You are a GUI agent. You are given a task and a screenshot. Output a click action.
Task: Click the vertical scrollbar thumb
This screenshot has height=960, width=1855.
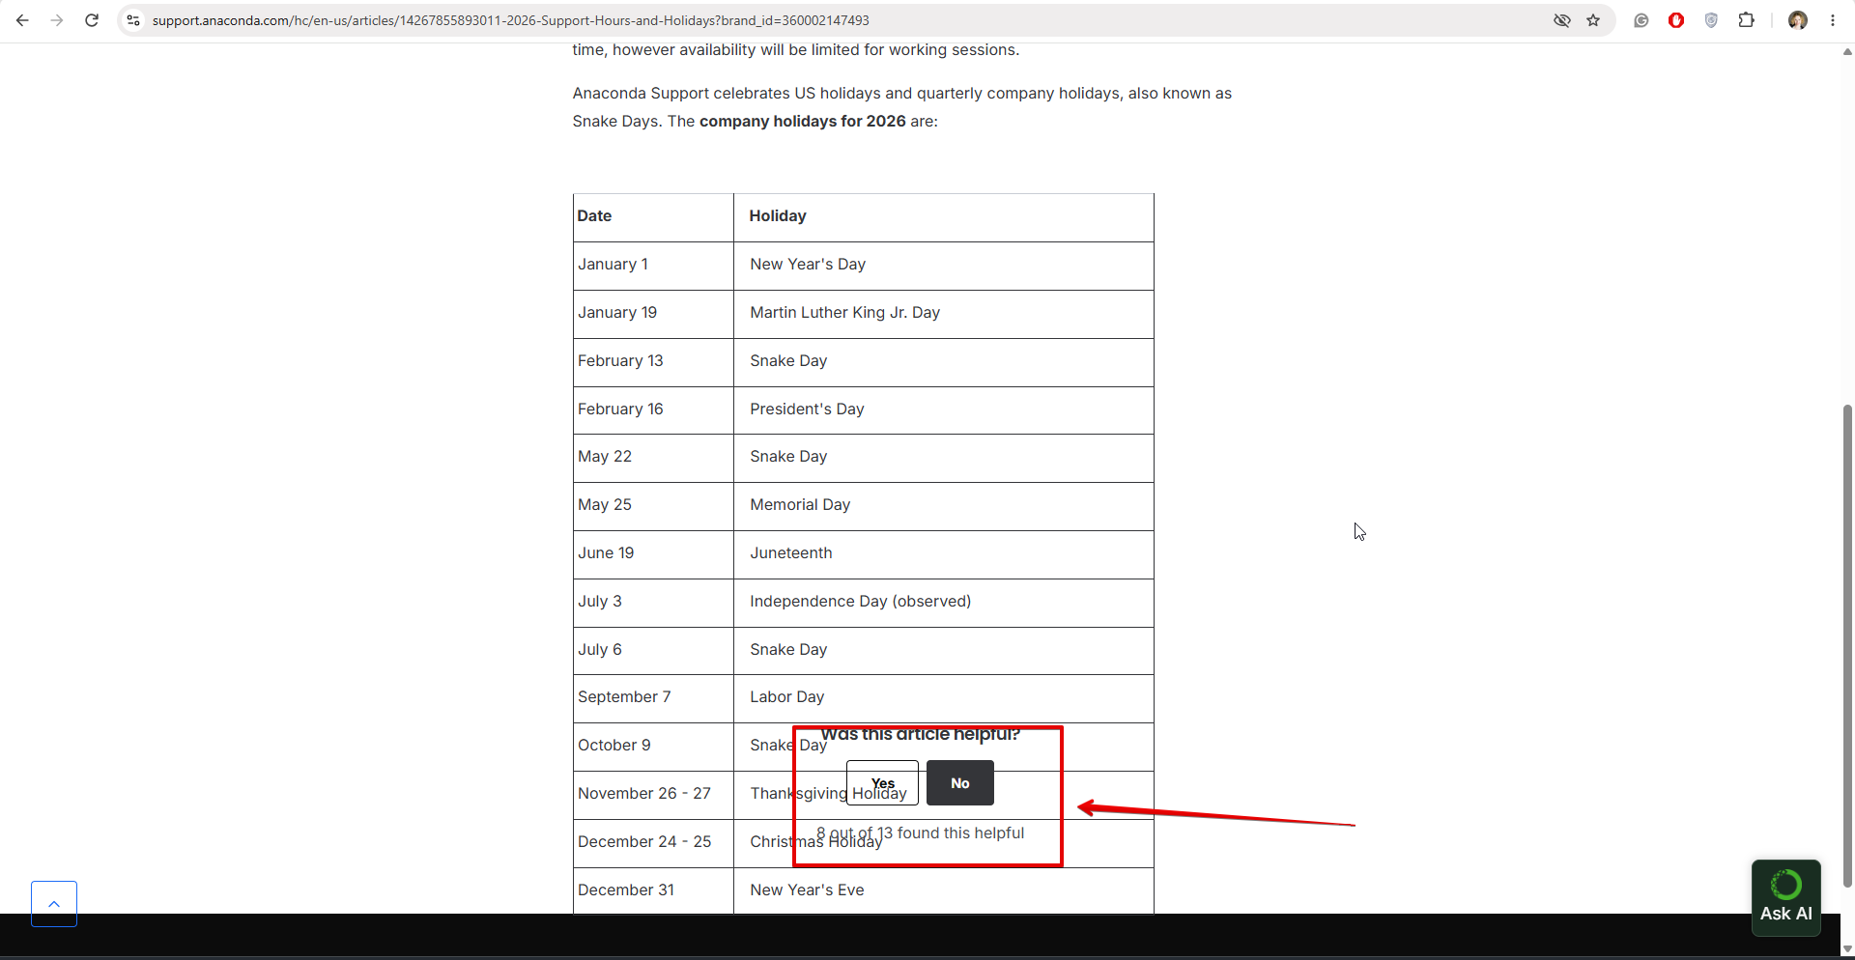[1847, 645]
